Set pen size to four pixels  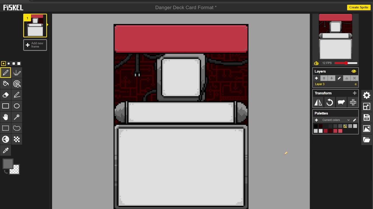[19, 63]
